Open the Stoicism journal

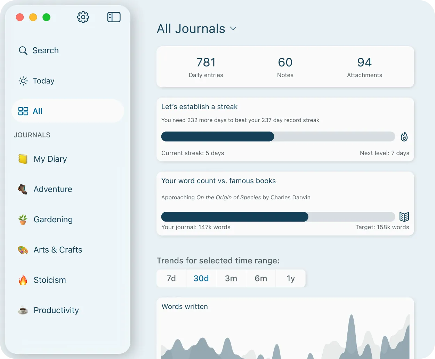(49, 280)
